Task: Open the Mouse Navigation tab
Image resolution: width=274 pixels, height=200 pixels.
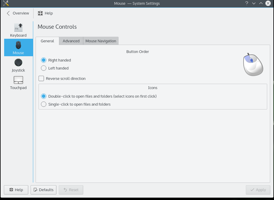Action: pos(101,41)
